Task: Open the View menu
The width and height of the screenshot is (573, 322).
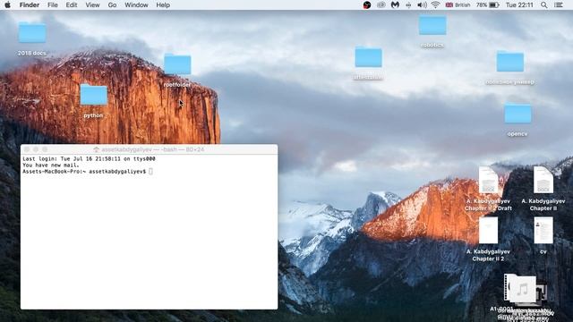Action: pyautogui.click(x=92, y=5)
